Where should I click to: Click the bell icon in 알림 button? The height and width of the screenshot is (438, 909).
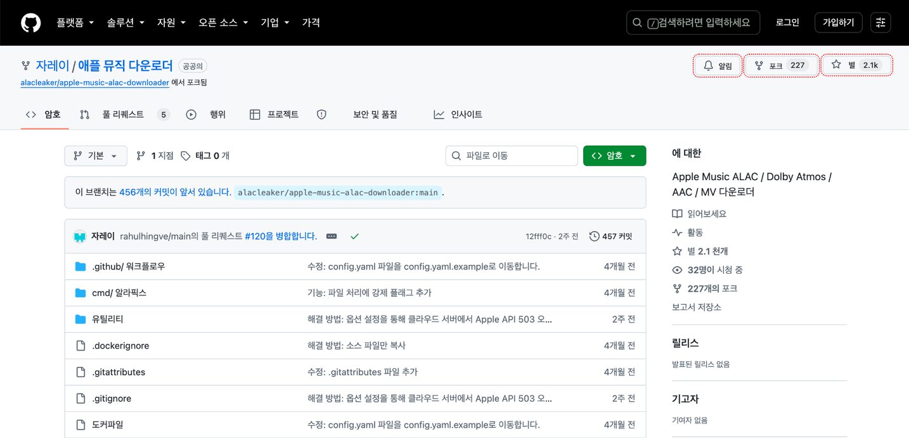point(708,65)
